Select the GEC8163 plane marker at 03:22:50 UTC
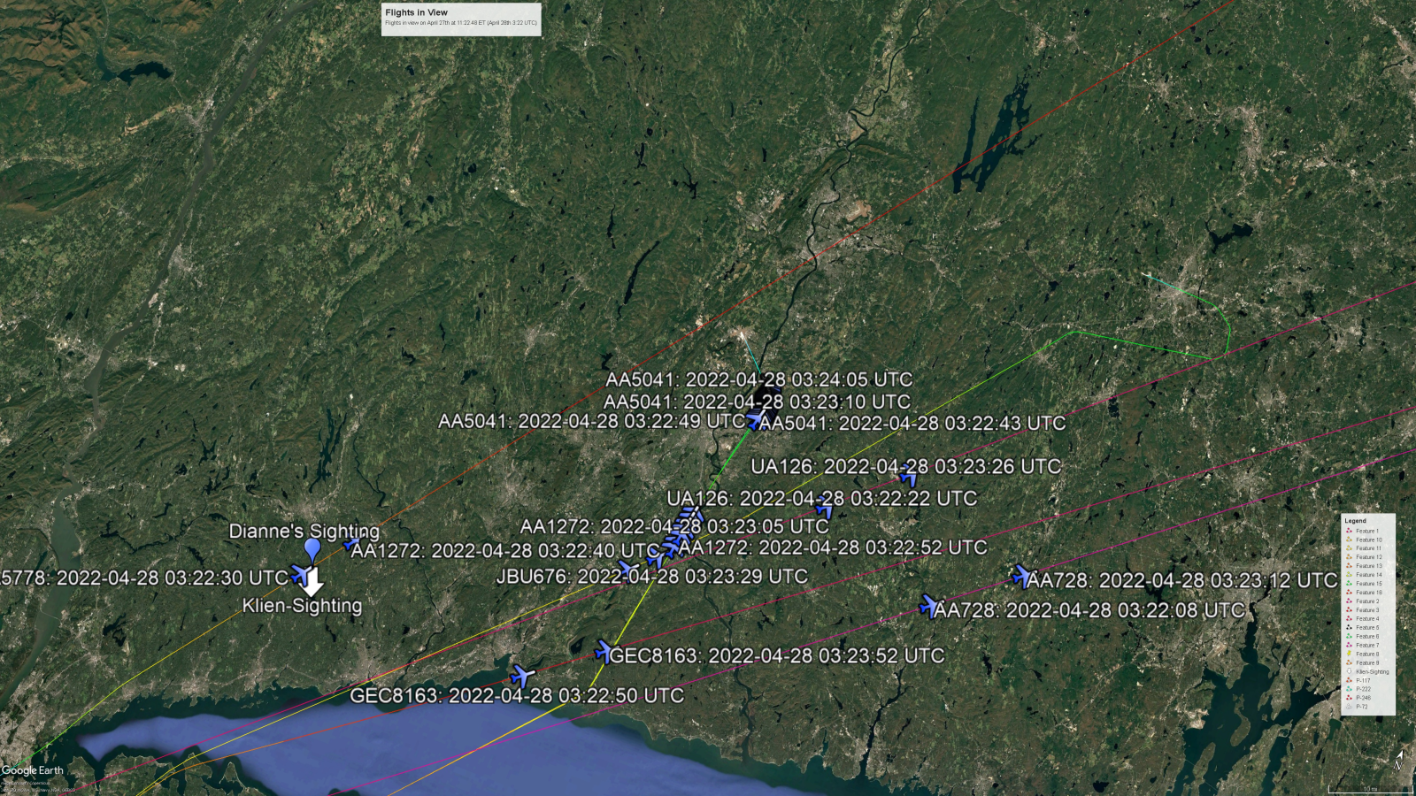 [522, 677]
